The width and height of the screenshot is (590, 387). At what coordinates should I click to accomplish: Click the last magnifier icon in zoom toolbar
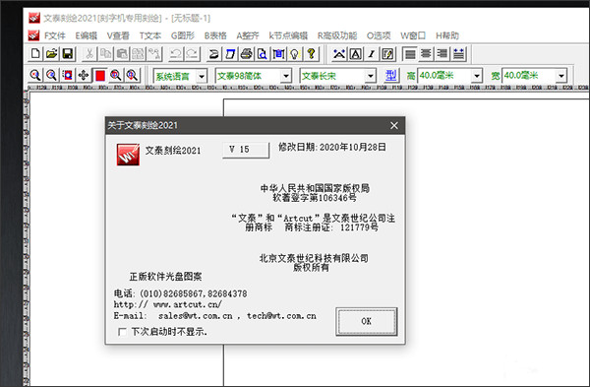click(132, 76)
